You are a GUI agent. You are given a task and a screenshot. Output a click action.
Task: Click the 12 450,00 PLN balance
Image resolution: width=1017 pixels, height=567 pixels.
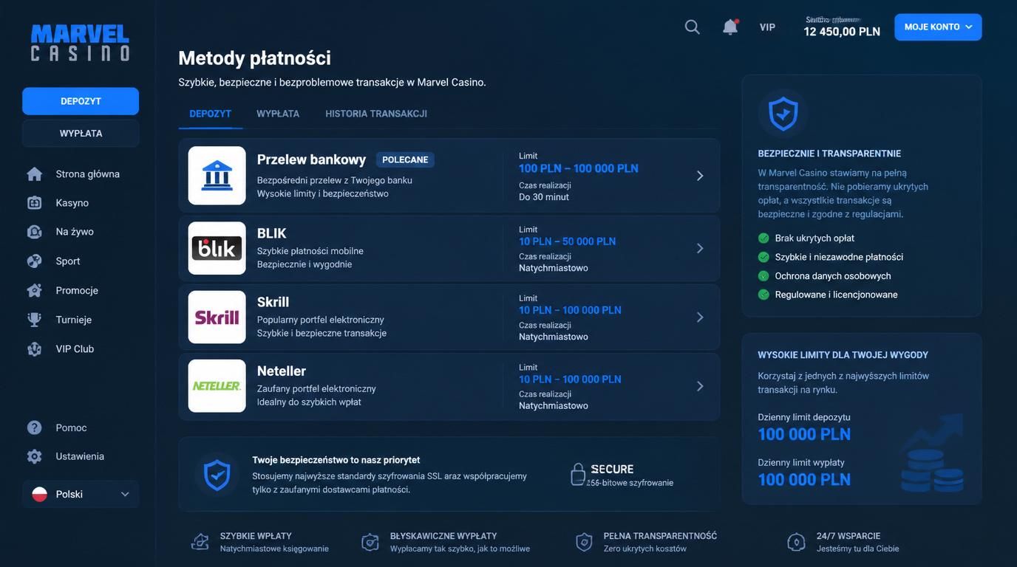[x=843, y=32]
